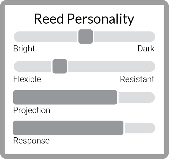Click the right edge of Response fill
This screenshot has height=159, width=169.
(123, 128)
